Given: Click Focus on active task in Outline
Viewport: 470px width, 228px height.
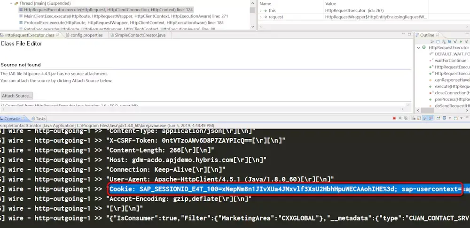Looking at the screenshot, I should click(432, 42).
